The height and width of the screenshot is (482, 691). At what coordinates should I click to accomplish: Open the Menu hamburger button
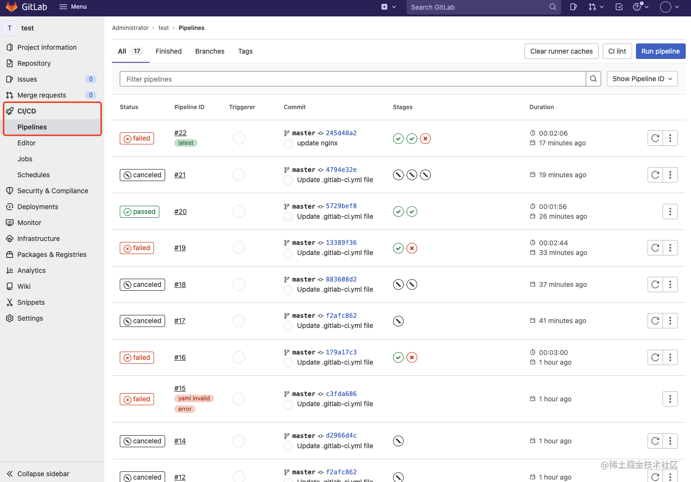tap(73, 7)
